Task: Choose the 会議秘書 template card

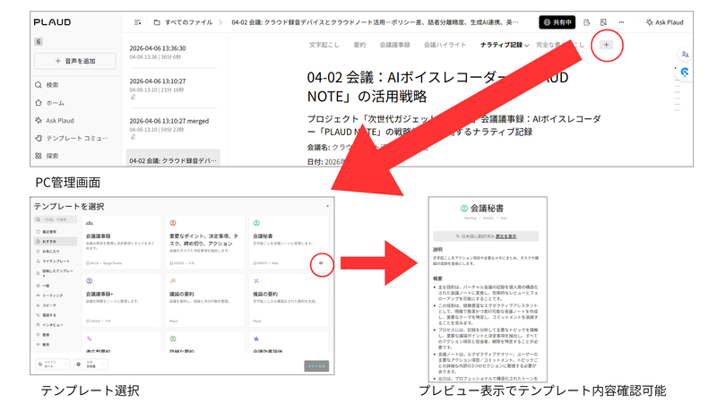Action: click(289, 243)
